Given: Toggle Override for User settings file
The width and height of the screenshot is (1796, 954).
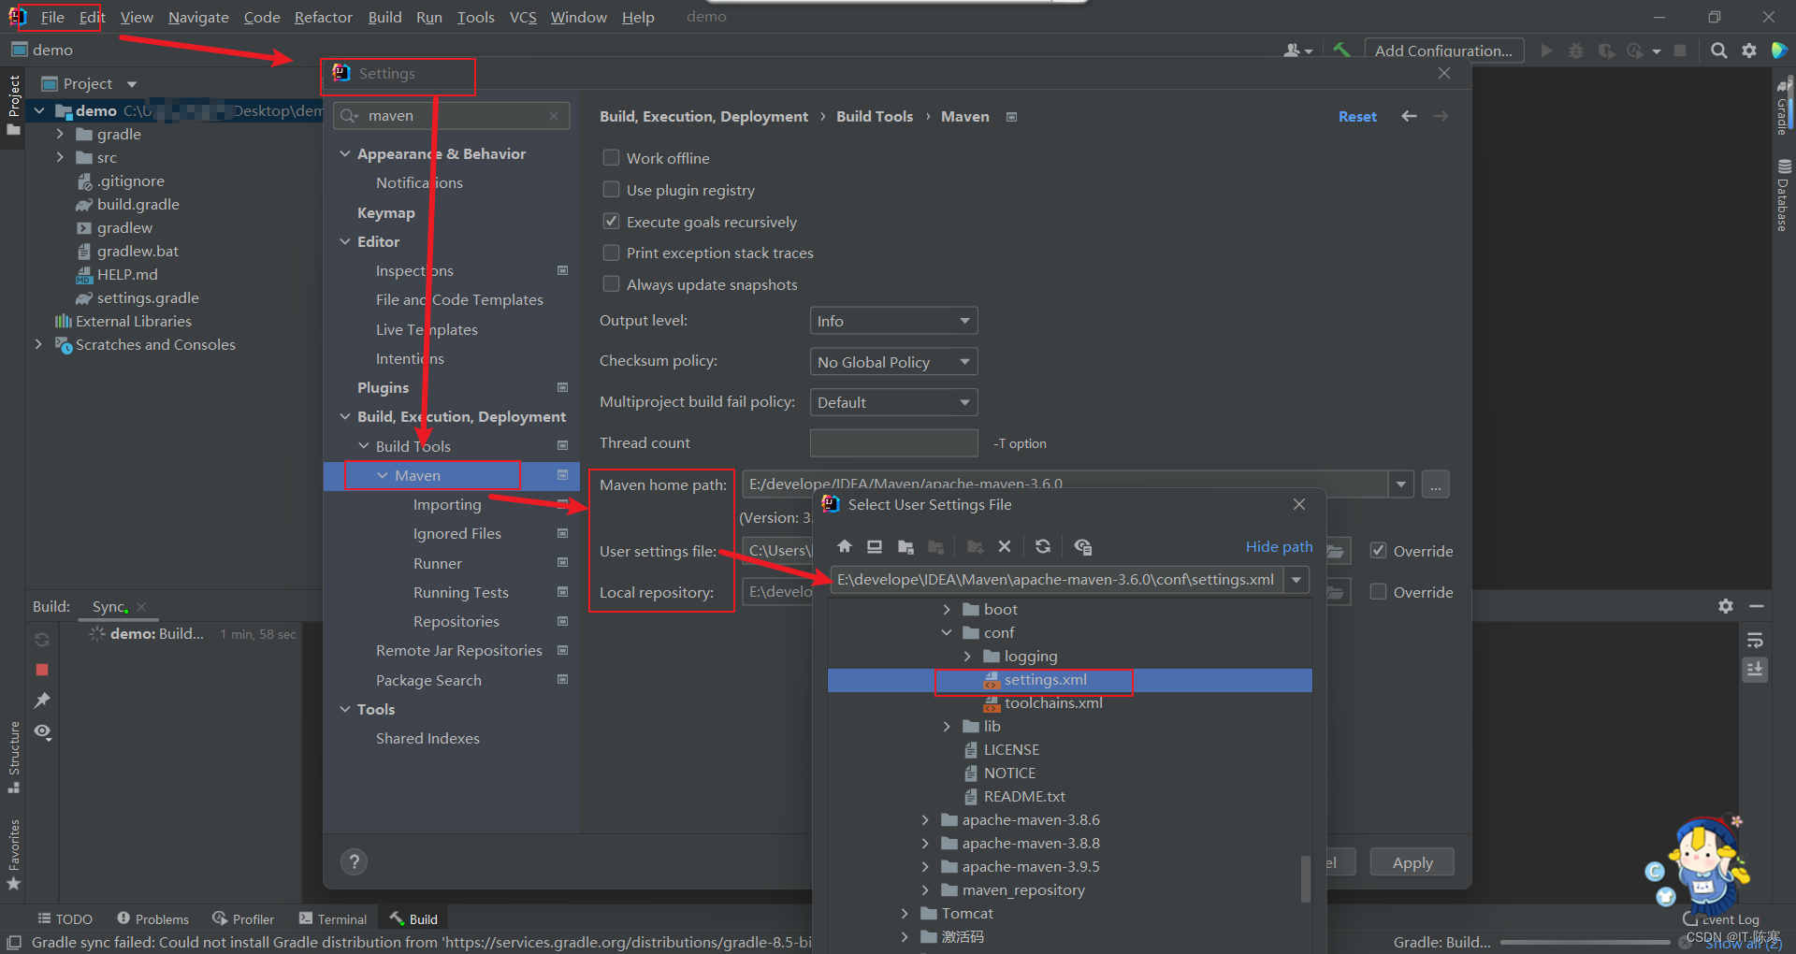Looking at the screenshot, I should click(1378, 550).
